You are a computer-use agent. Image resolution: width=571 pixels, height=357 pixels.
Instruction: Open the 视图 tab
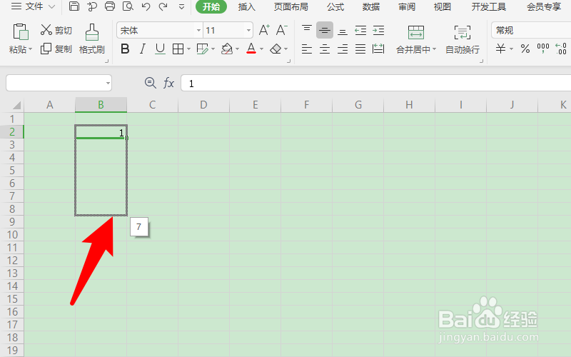443,6
